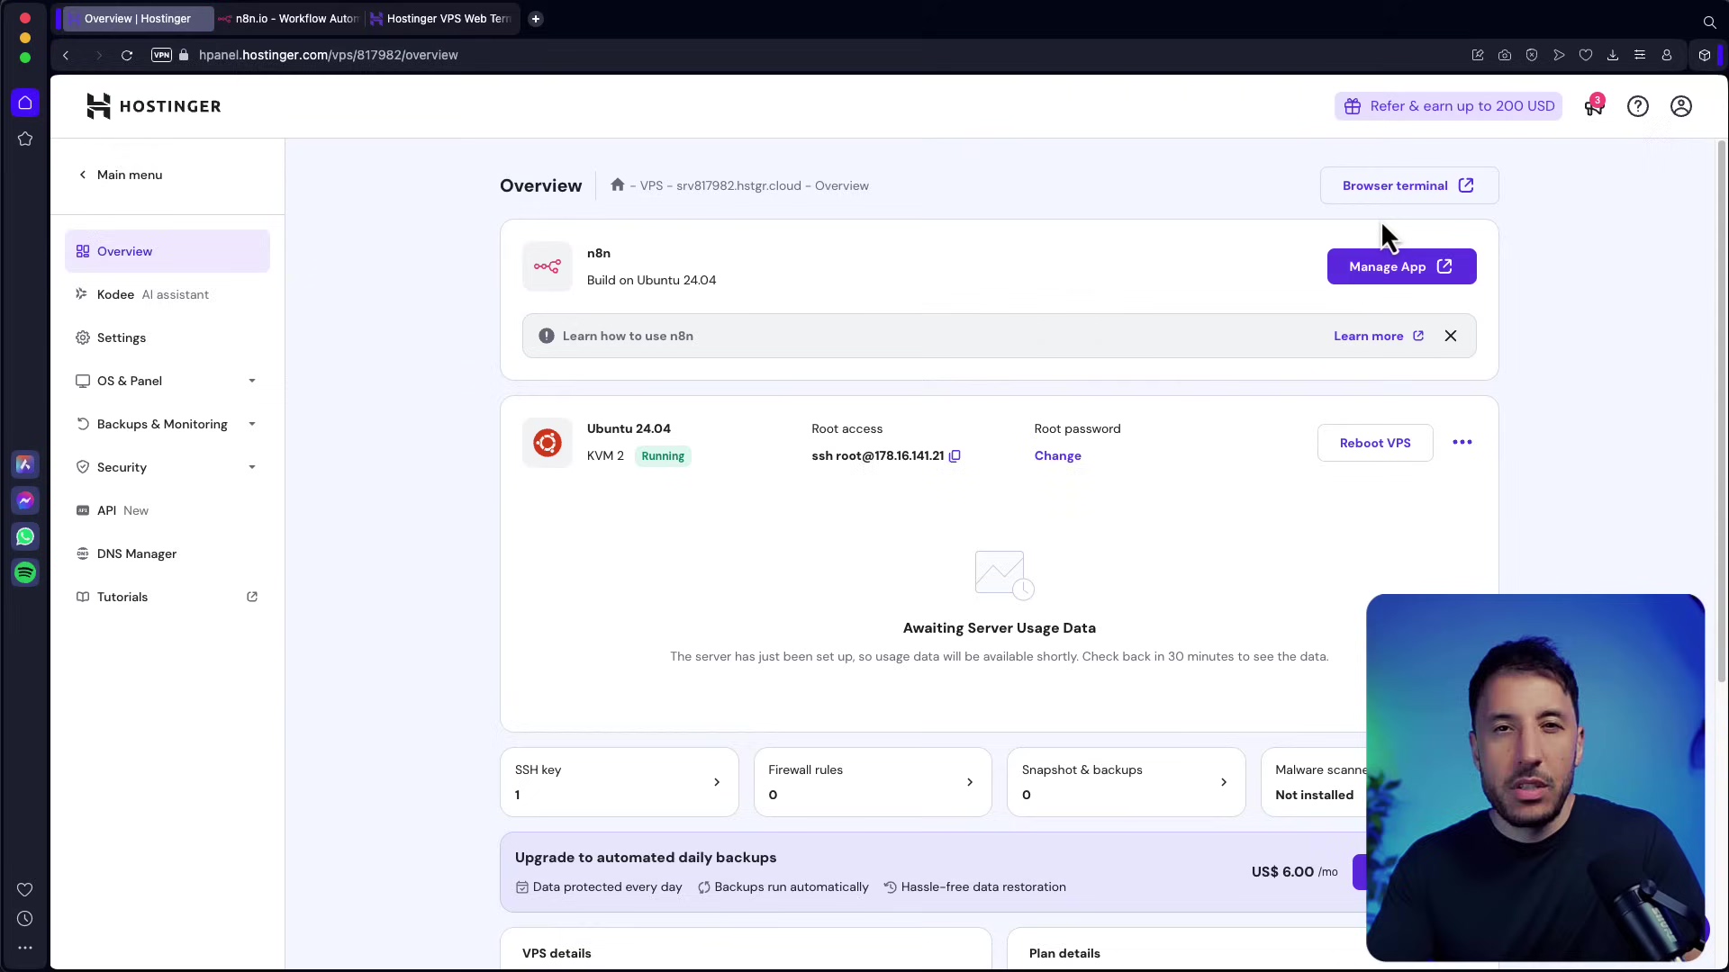Open the browser sidebar home icon
1729x972 pixels.
pos(25,103)
